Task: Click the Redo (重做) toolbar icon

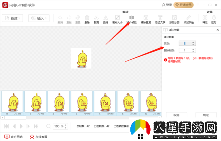Action: coord(69,19)
